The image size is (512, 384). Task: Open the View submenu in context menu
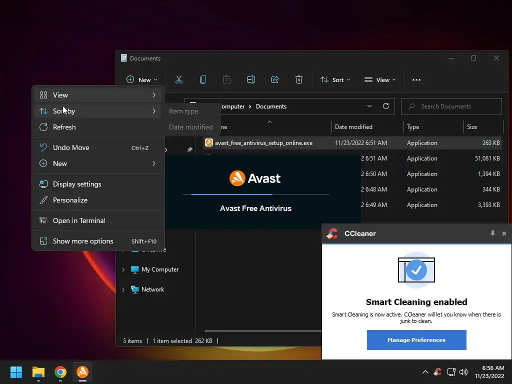(x=98, y=95)
